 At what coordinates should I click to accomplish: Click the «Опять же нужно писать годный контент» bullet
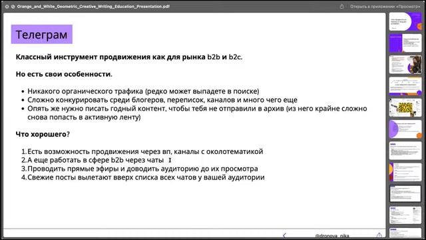(x=197, y=109)
